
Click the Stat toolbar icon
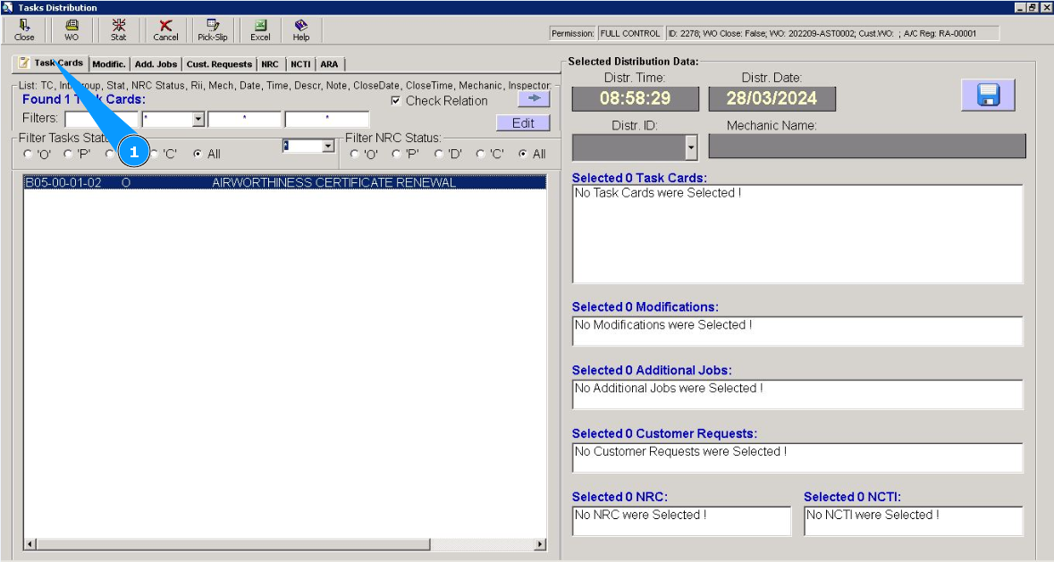tap(118, 29)
